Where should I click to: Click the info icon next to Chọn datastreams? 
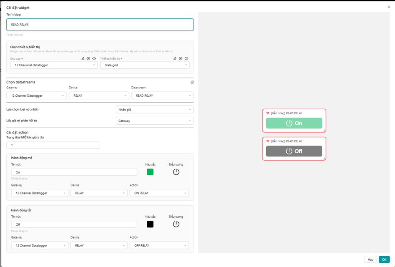tap(192, 83)
